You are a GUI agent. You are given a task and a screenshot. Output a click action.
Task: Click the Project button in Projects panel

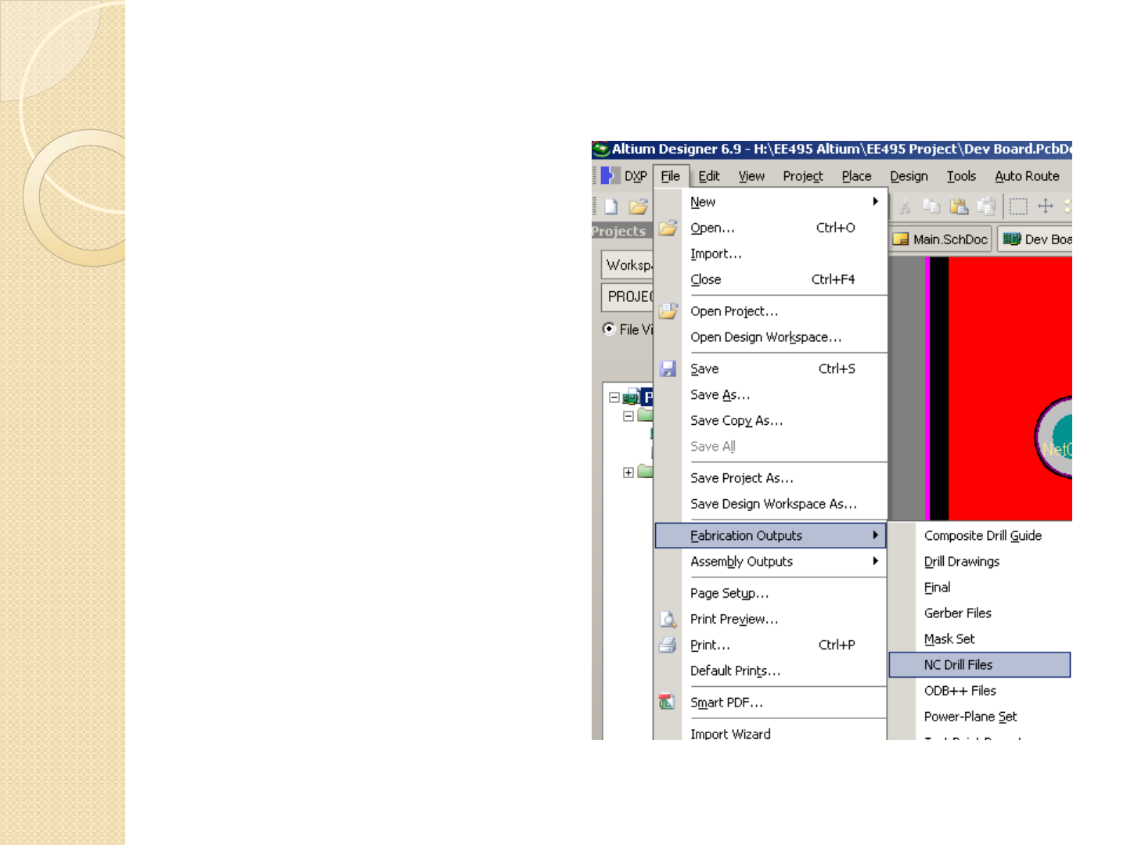click(628, 297)
